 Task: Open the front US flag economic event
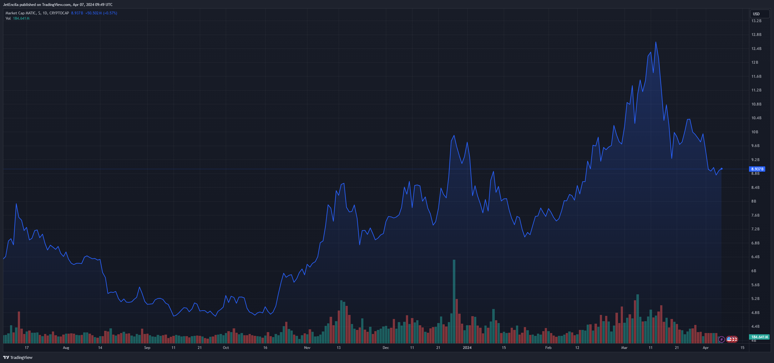(729, 339)
